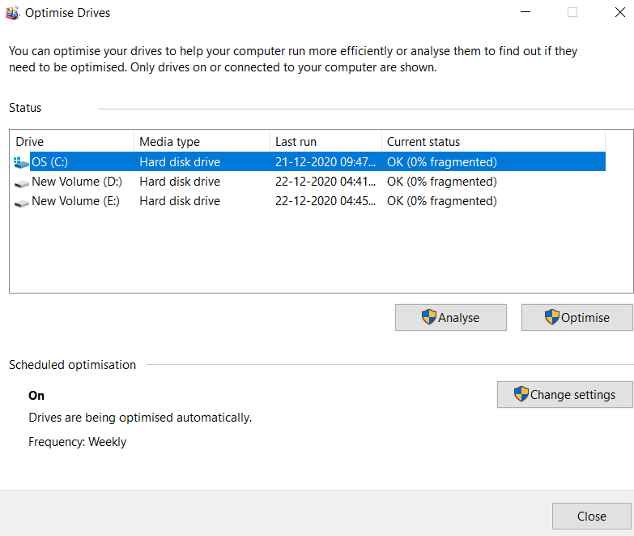
Task: Close the Optimise Drives dialog
Action: (592, 517)
